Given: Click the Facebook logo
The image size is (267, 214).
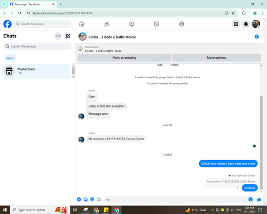Looking at the screenshot, I should pos(7,24).
